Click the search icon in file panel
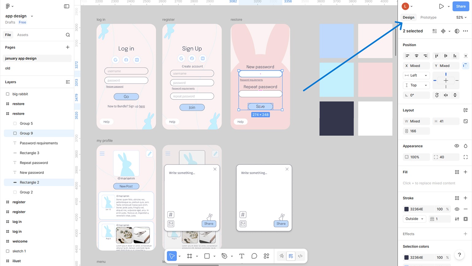Image resolution: width=472 pixels, height=266 pixels. [x=68, y=35]
